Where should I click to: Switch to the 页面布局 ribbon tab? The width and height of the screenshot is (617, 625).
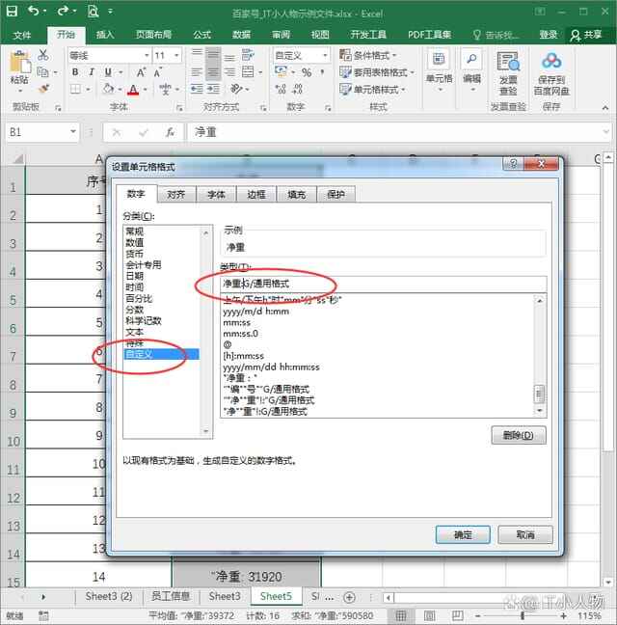pyautogui.click(x=153, y=35)
